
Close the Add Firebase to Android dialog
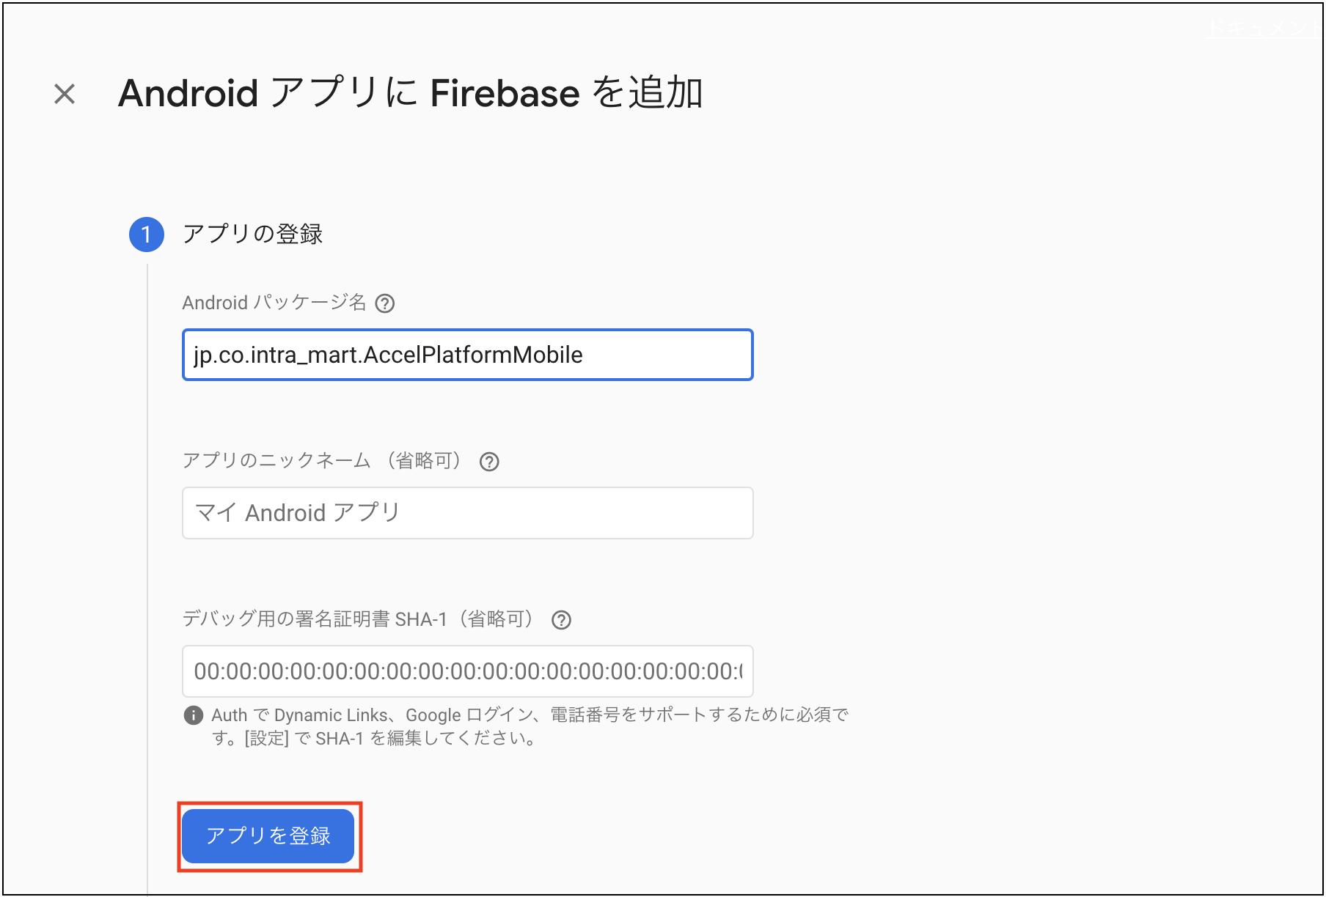65,94
